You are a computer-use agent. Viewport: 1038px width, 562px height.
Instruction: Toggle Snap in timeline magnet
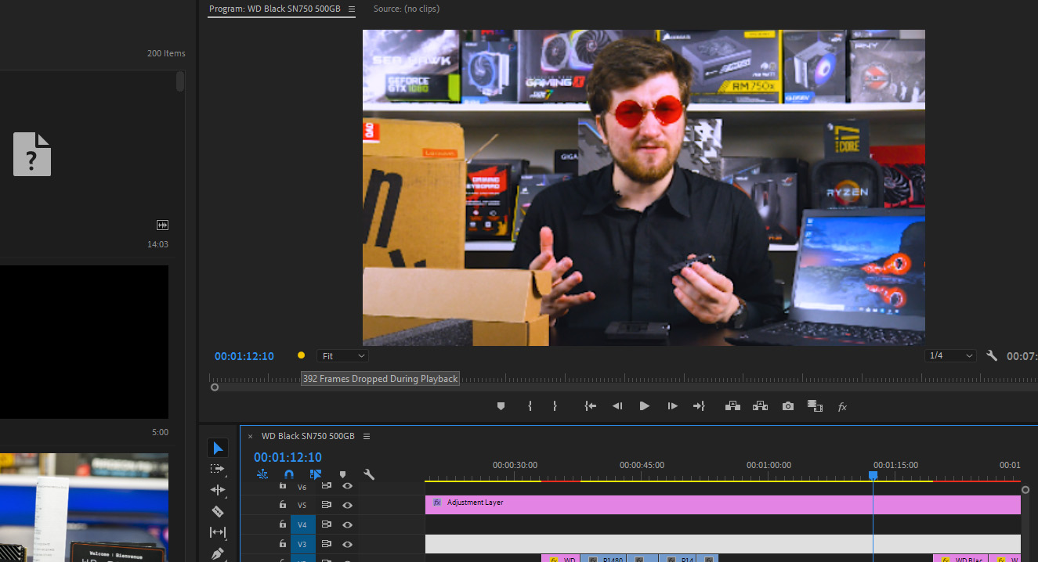coord(289,474)
